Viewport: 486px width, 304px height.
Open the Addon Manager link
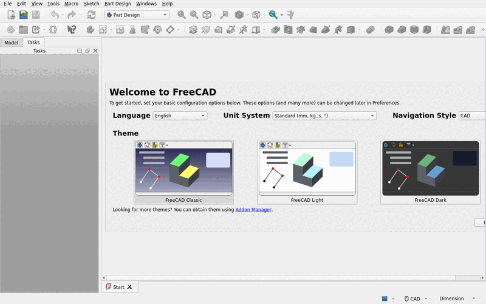(253, 210)
